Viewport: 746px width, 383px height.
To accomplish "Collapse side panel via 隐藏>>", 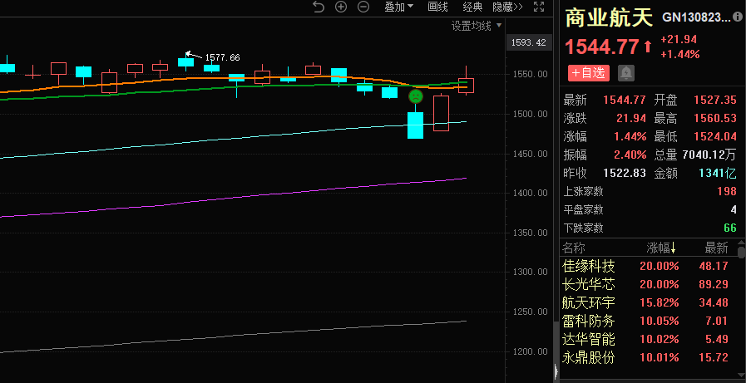I will click(507, 7).
